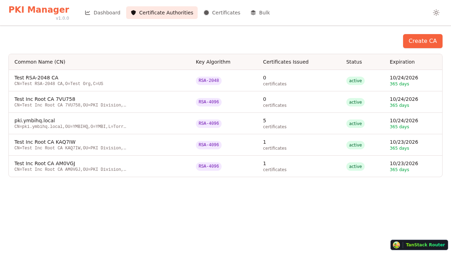Image resolution: width=451 pixels, height=253 pixels.
Task: Go to the Certificates tab
Action: (x=222, y=13)
